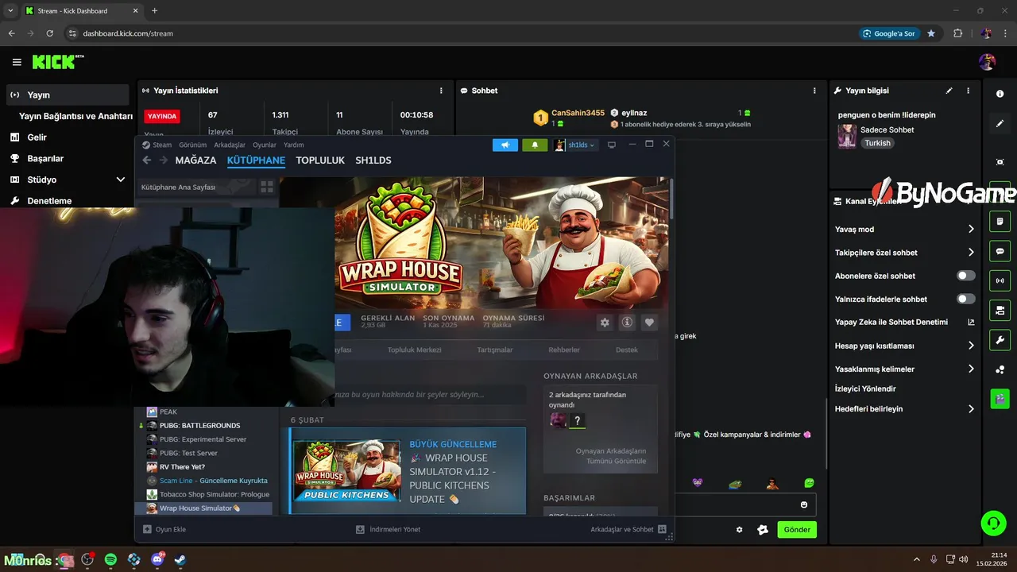Open green support headset button
Image resolution: width=1017 pixels, height=572 pixels.
coord(993,523)
